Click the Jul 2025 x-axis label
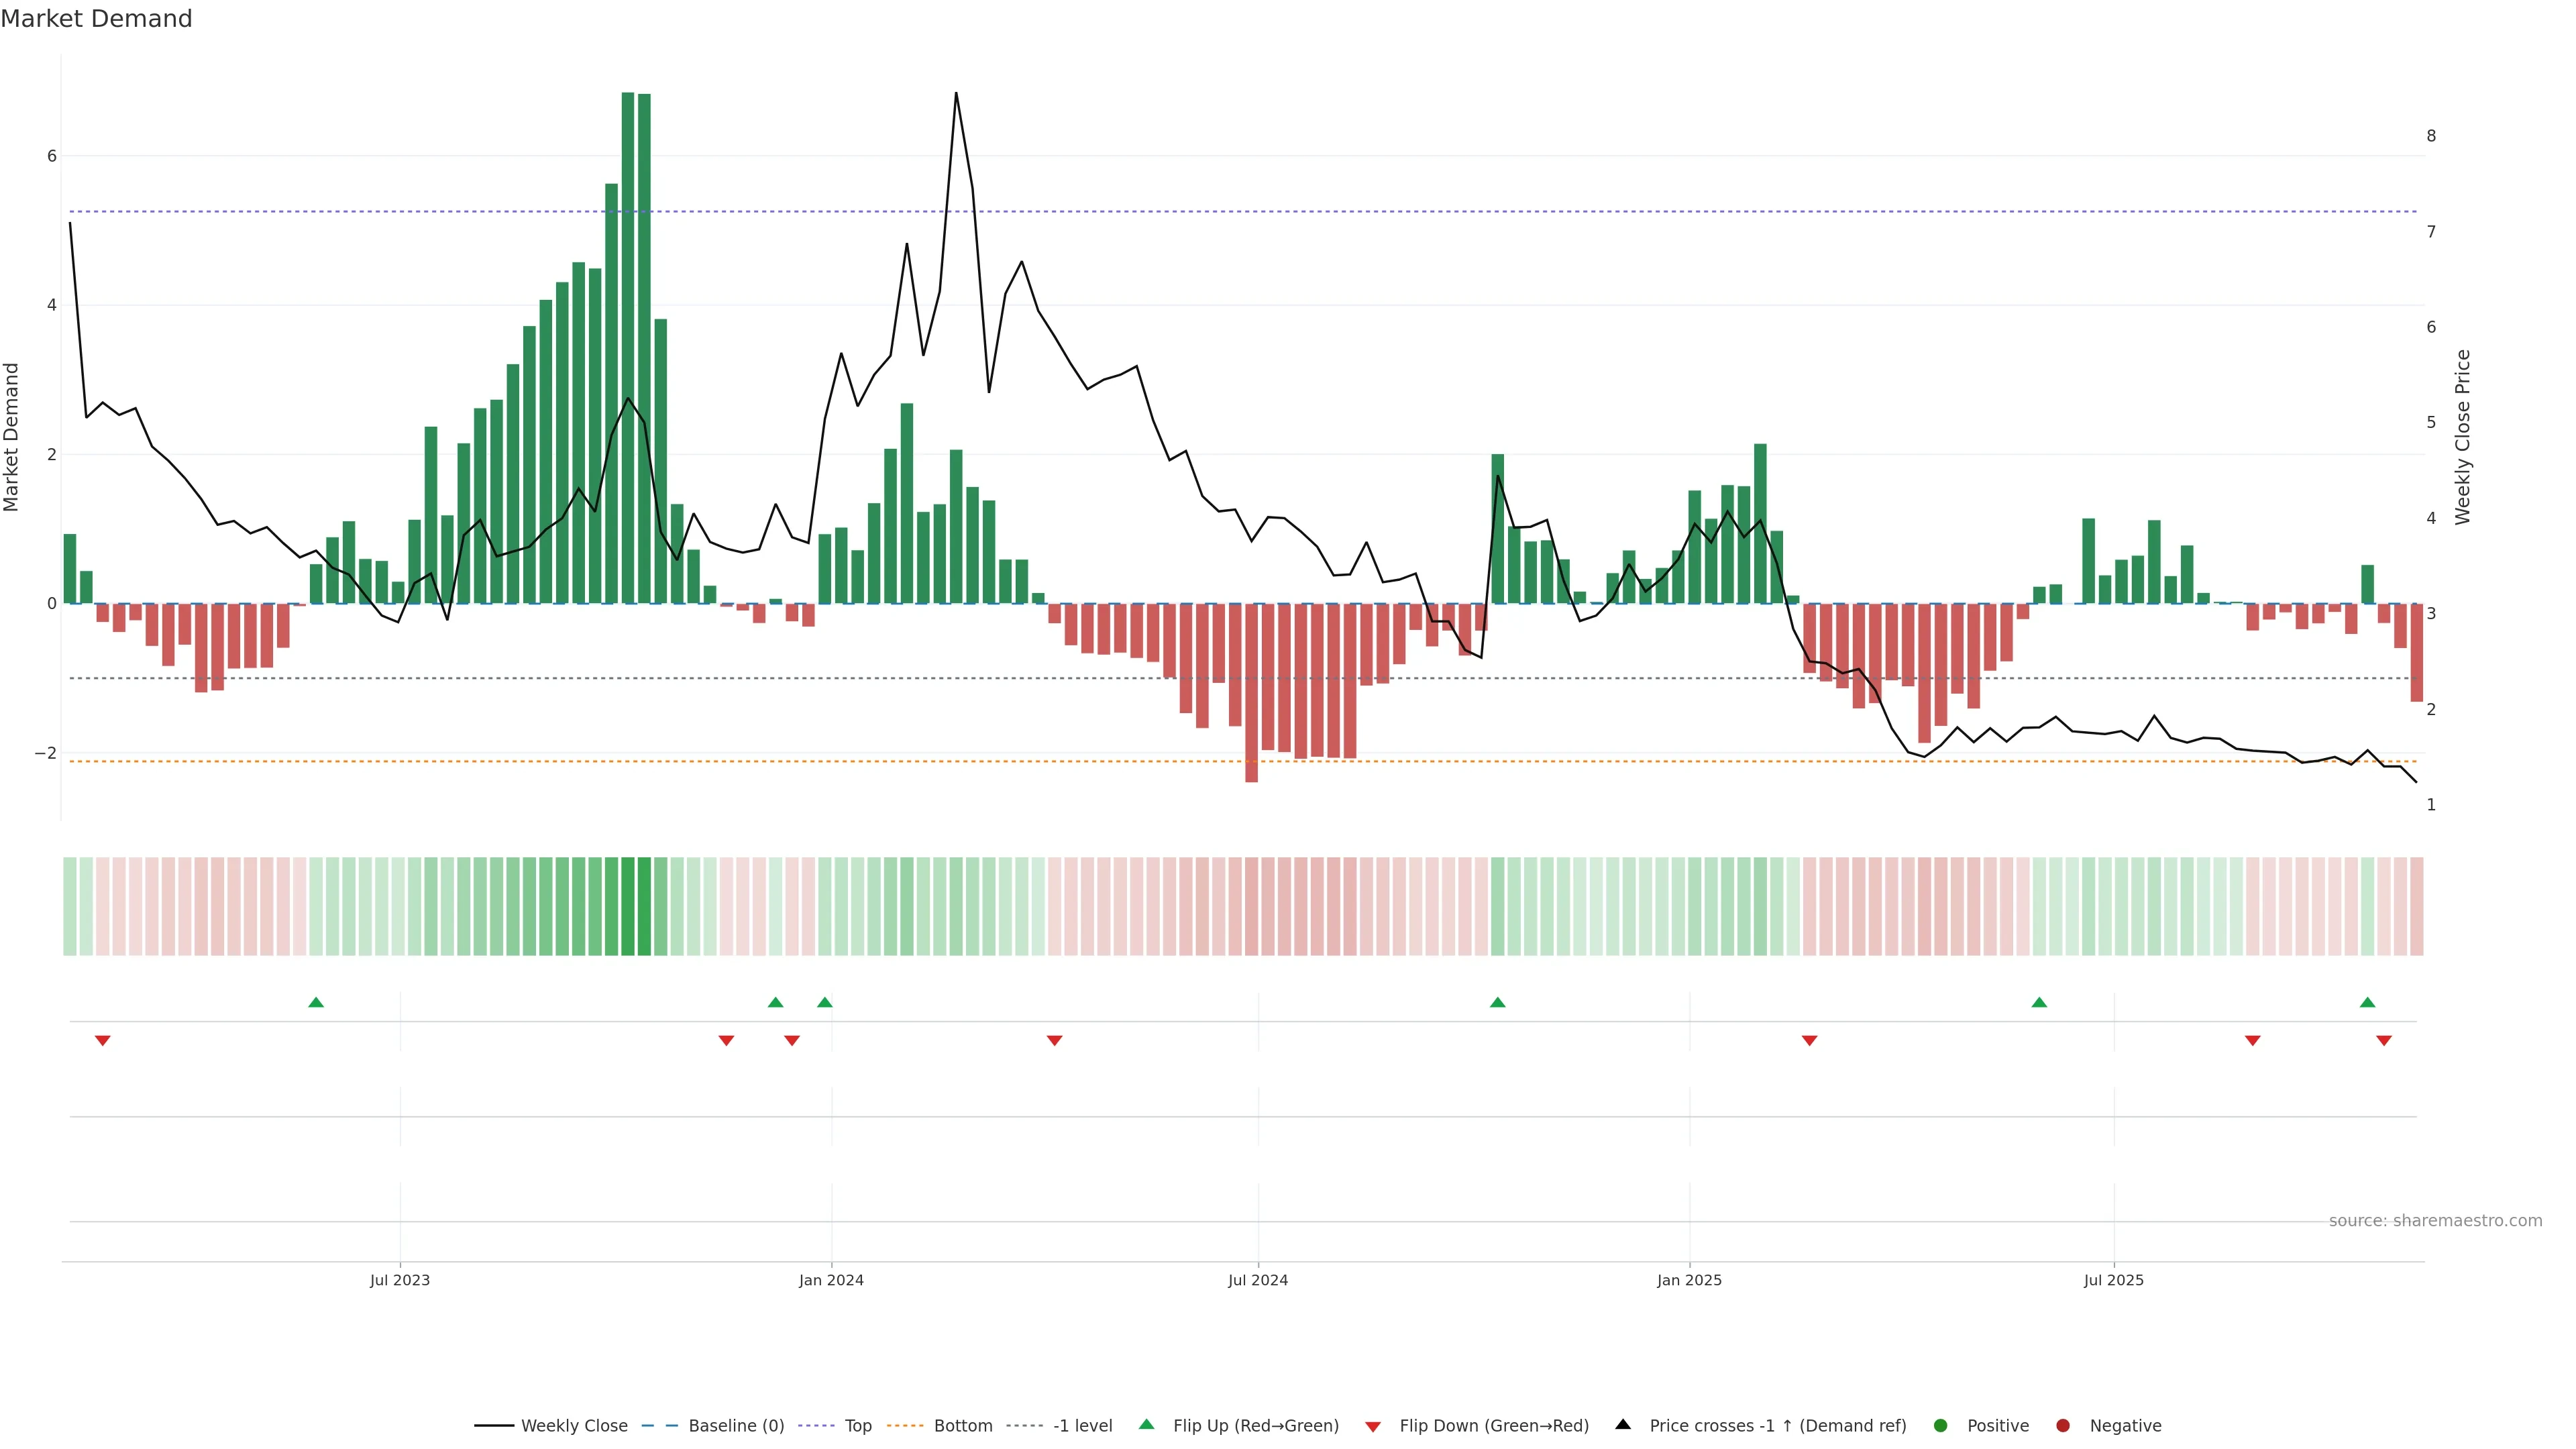 2113,1280
